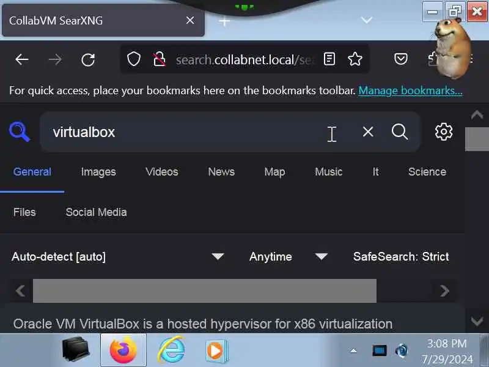Screen dimensions: 489x367
Task: Close the CollabVM SearXNG tab
Action: click(190, 21)
